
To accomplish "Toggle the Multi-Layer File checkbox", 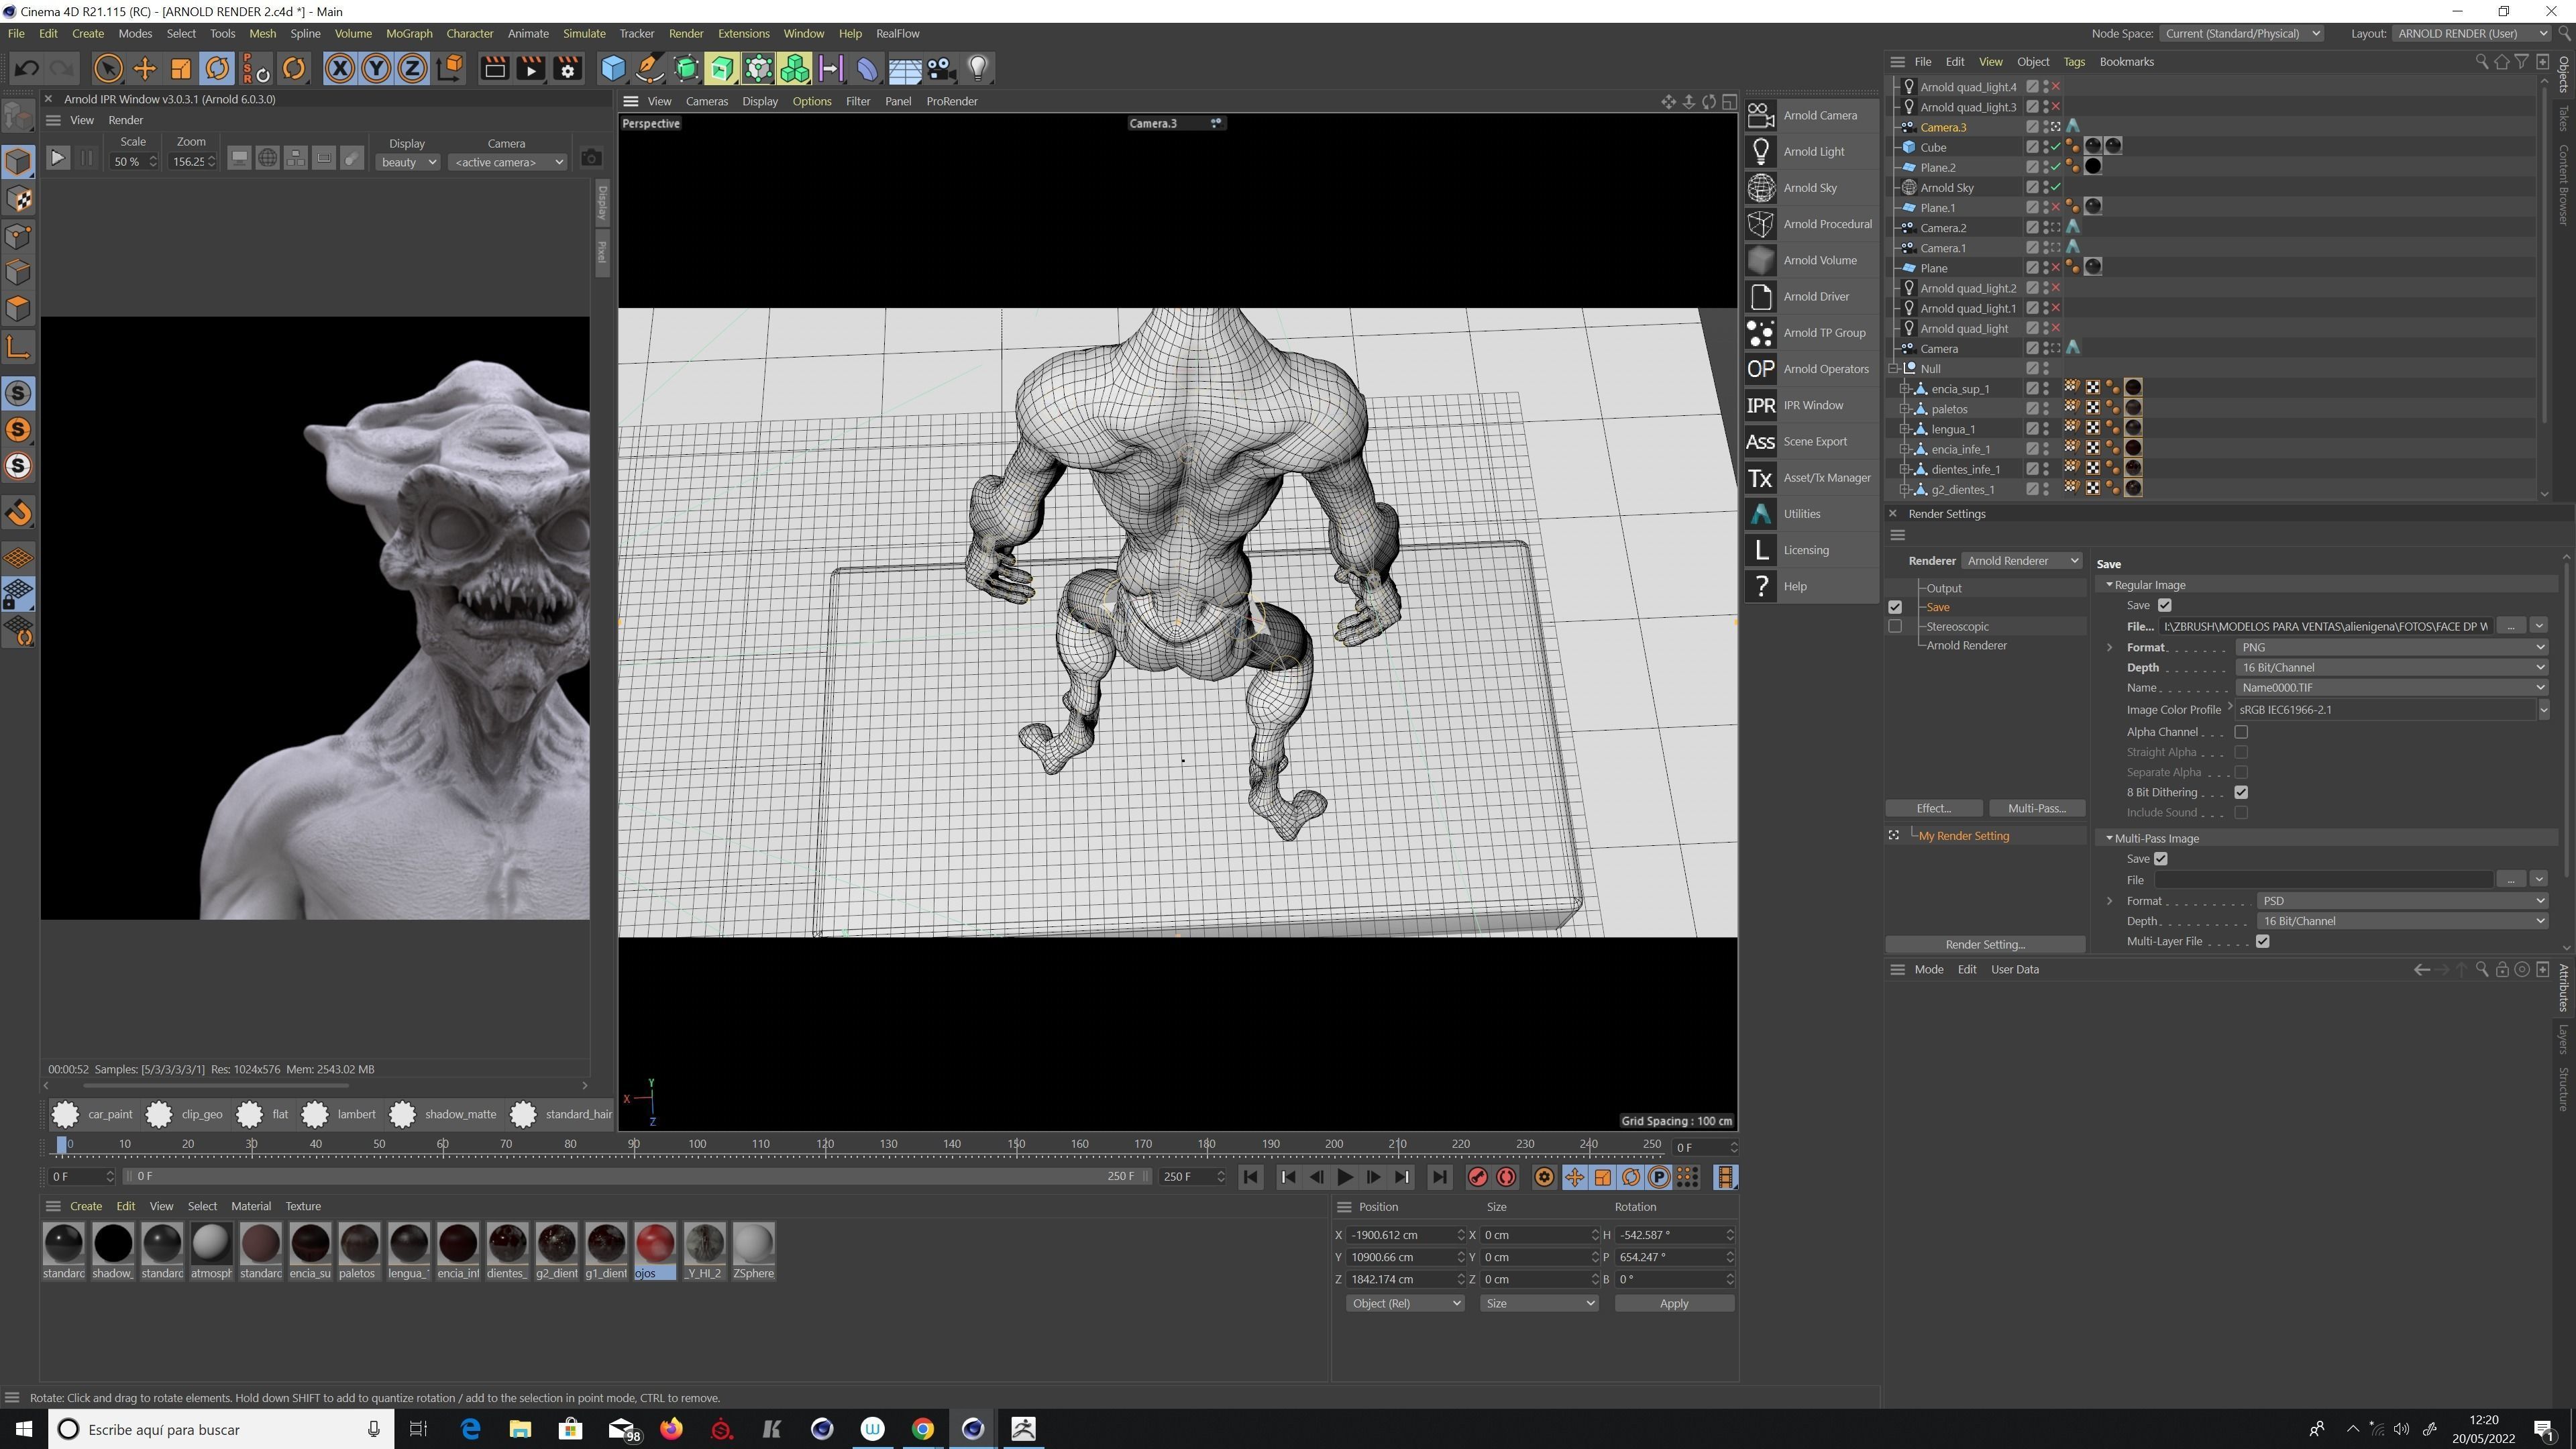I will [x=2263, y=941].
